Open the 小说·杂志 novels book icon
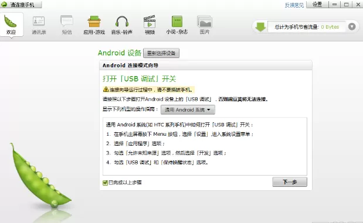 point(177,25)
